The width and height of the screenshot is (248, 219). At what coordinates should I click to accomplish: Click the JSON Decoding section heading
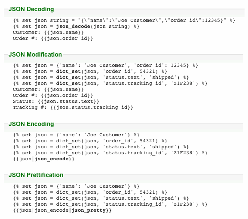coord(31,9)
